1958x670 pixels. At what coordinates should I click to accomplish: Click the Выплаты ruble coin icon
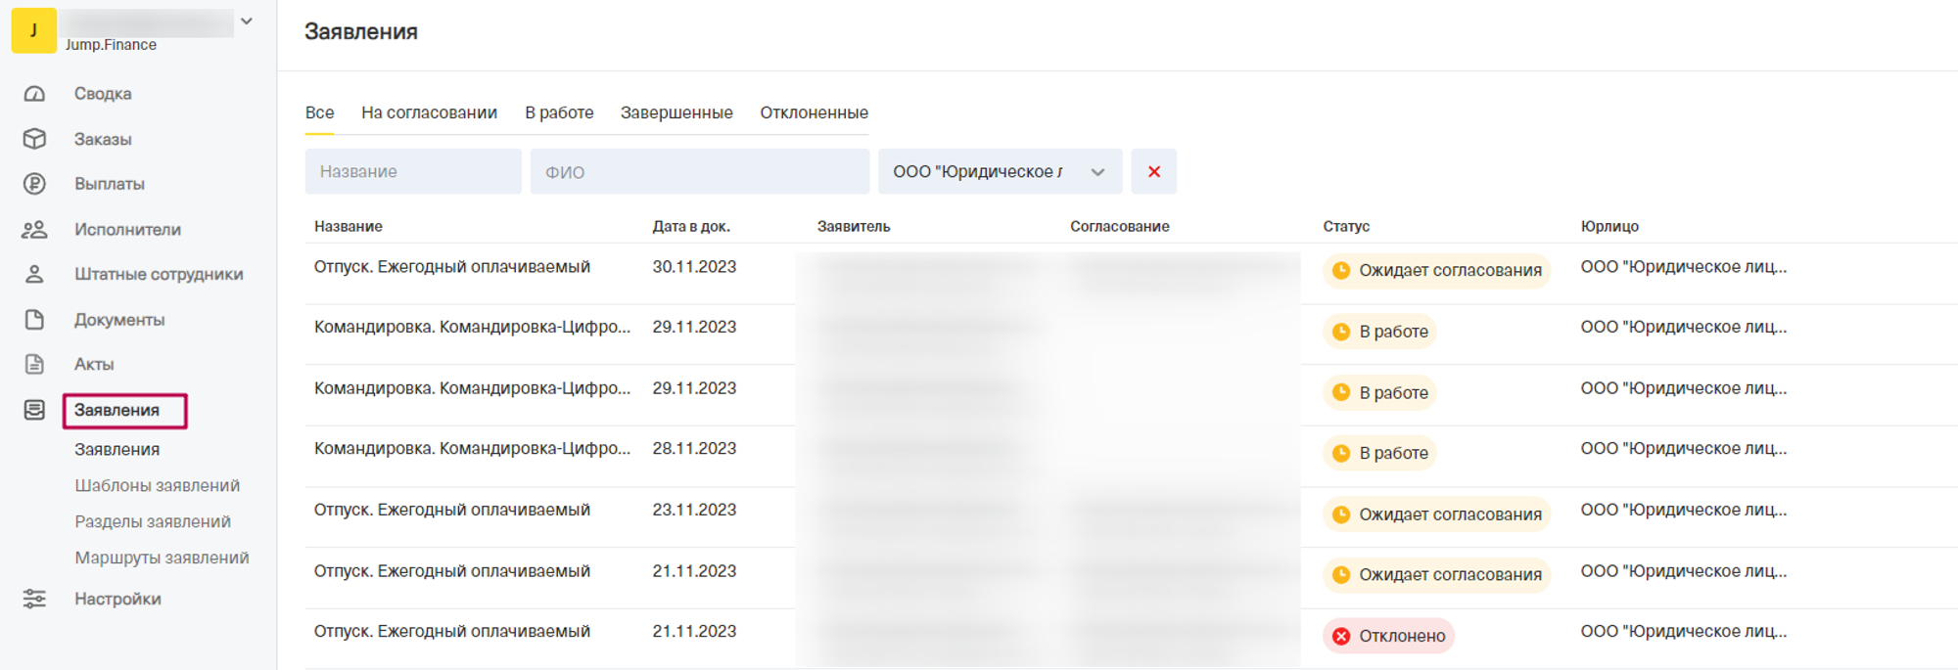point(34,184)
